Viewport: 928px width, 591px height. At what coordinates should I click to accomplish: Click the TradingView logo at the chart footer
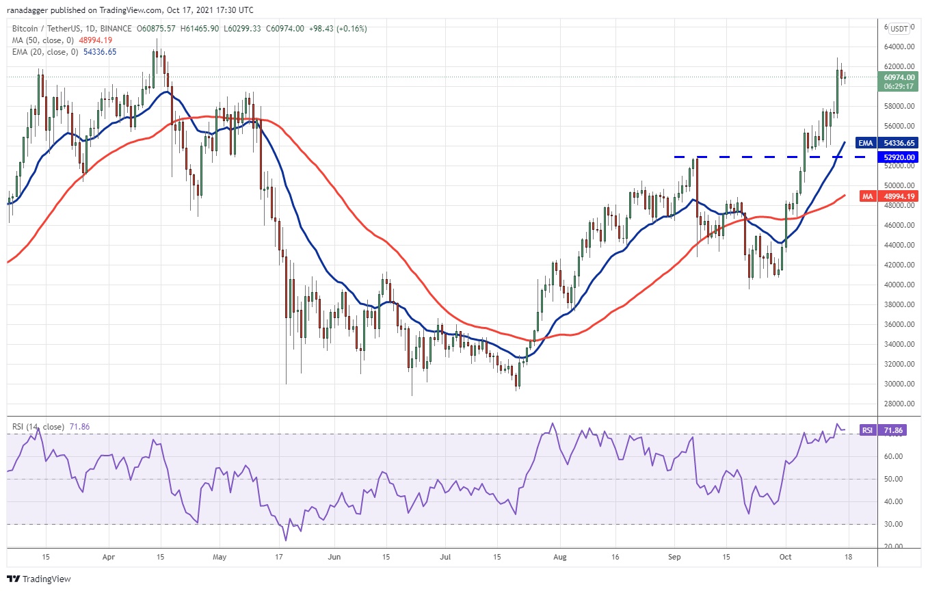[39, 579]
